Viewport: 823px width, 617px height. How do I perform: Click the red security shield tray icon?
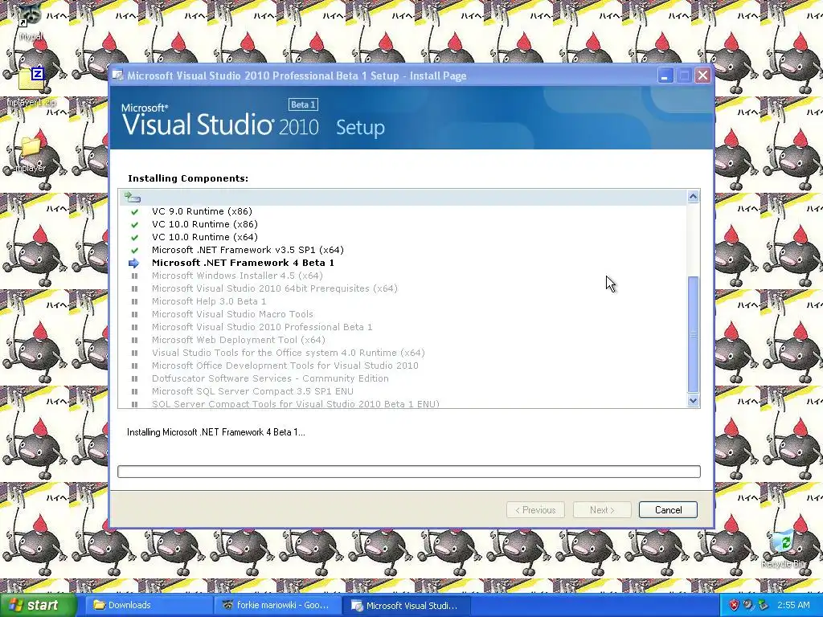734,606
